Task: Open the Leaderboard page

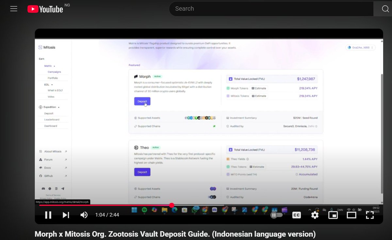Action: (52, 120)
